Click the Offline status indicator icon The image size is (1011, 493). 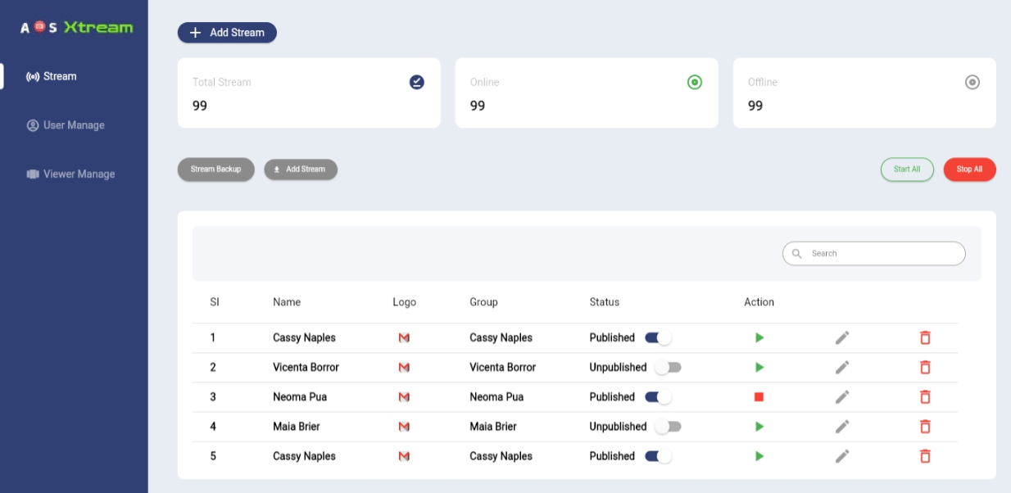tap(972, 81)
